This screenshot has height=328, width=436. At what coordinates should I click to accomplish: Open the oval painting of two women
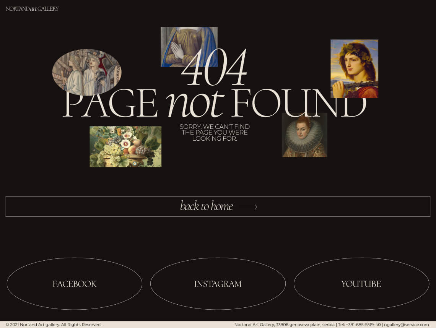pos(87,72)
